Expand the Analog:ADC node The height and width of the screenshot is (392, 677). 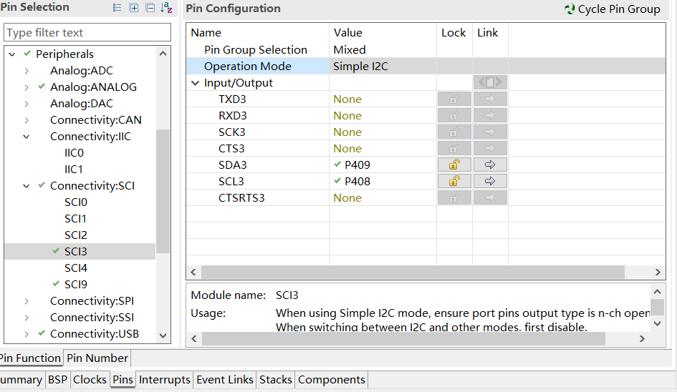point(27,71)
